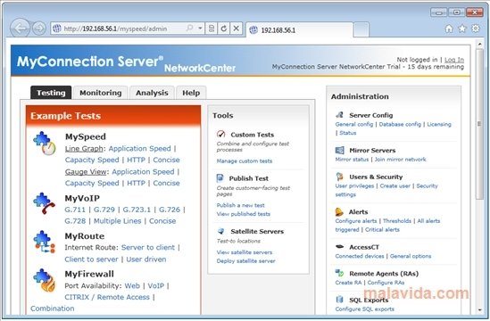Image resolution: width=490 pixels, height=321 pixels.
Task: Open a new browser tab
Action: [361, 30]
